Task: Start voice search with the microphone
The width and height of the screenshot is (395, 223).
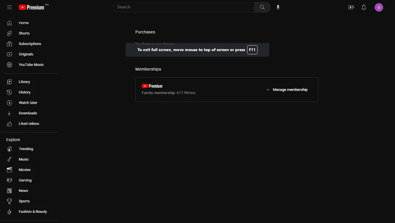Action: pos(278,7)
